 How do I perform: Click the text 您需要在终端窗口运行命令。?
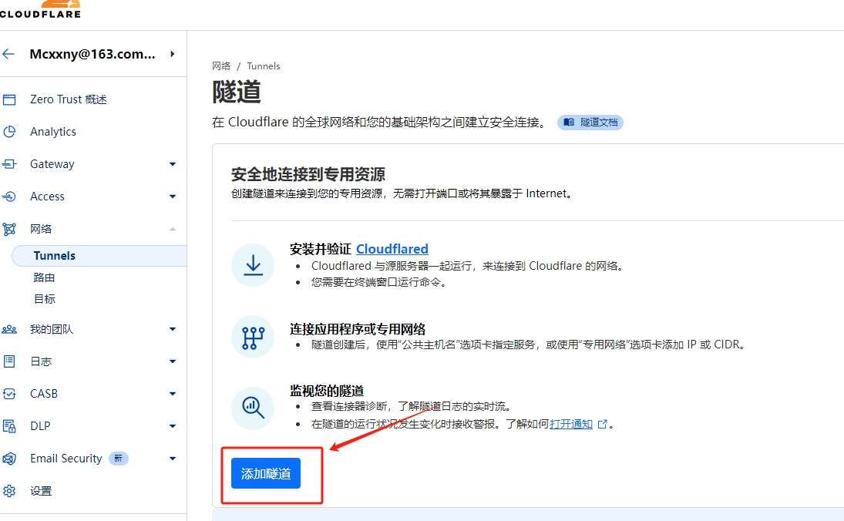(379, 283)
